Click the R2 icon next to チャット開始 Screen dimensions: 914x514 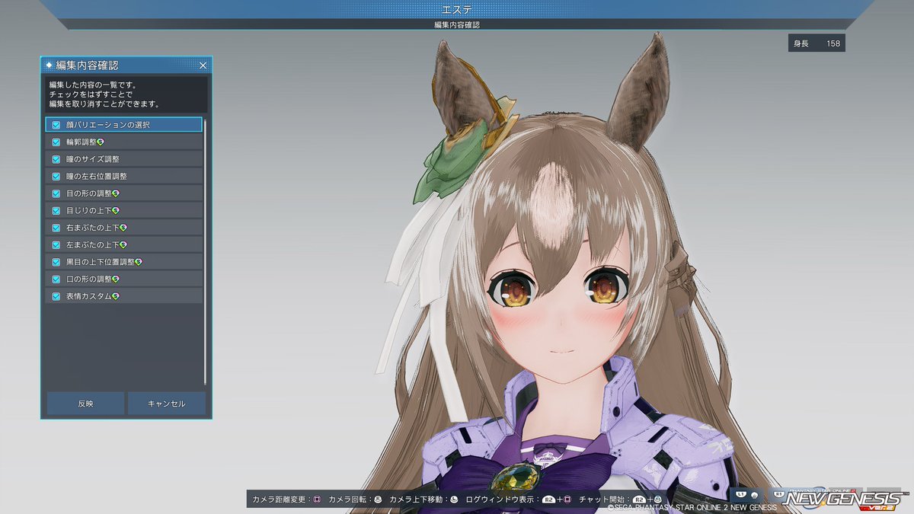[640, 500]
